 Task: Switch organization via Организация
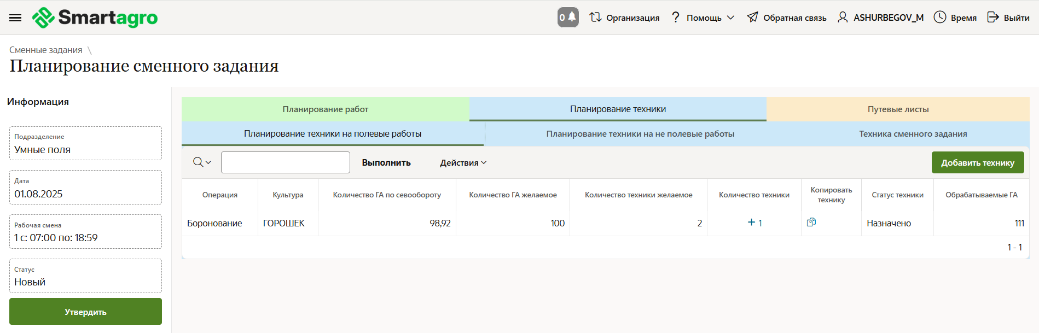624,17
